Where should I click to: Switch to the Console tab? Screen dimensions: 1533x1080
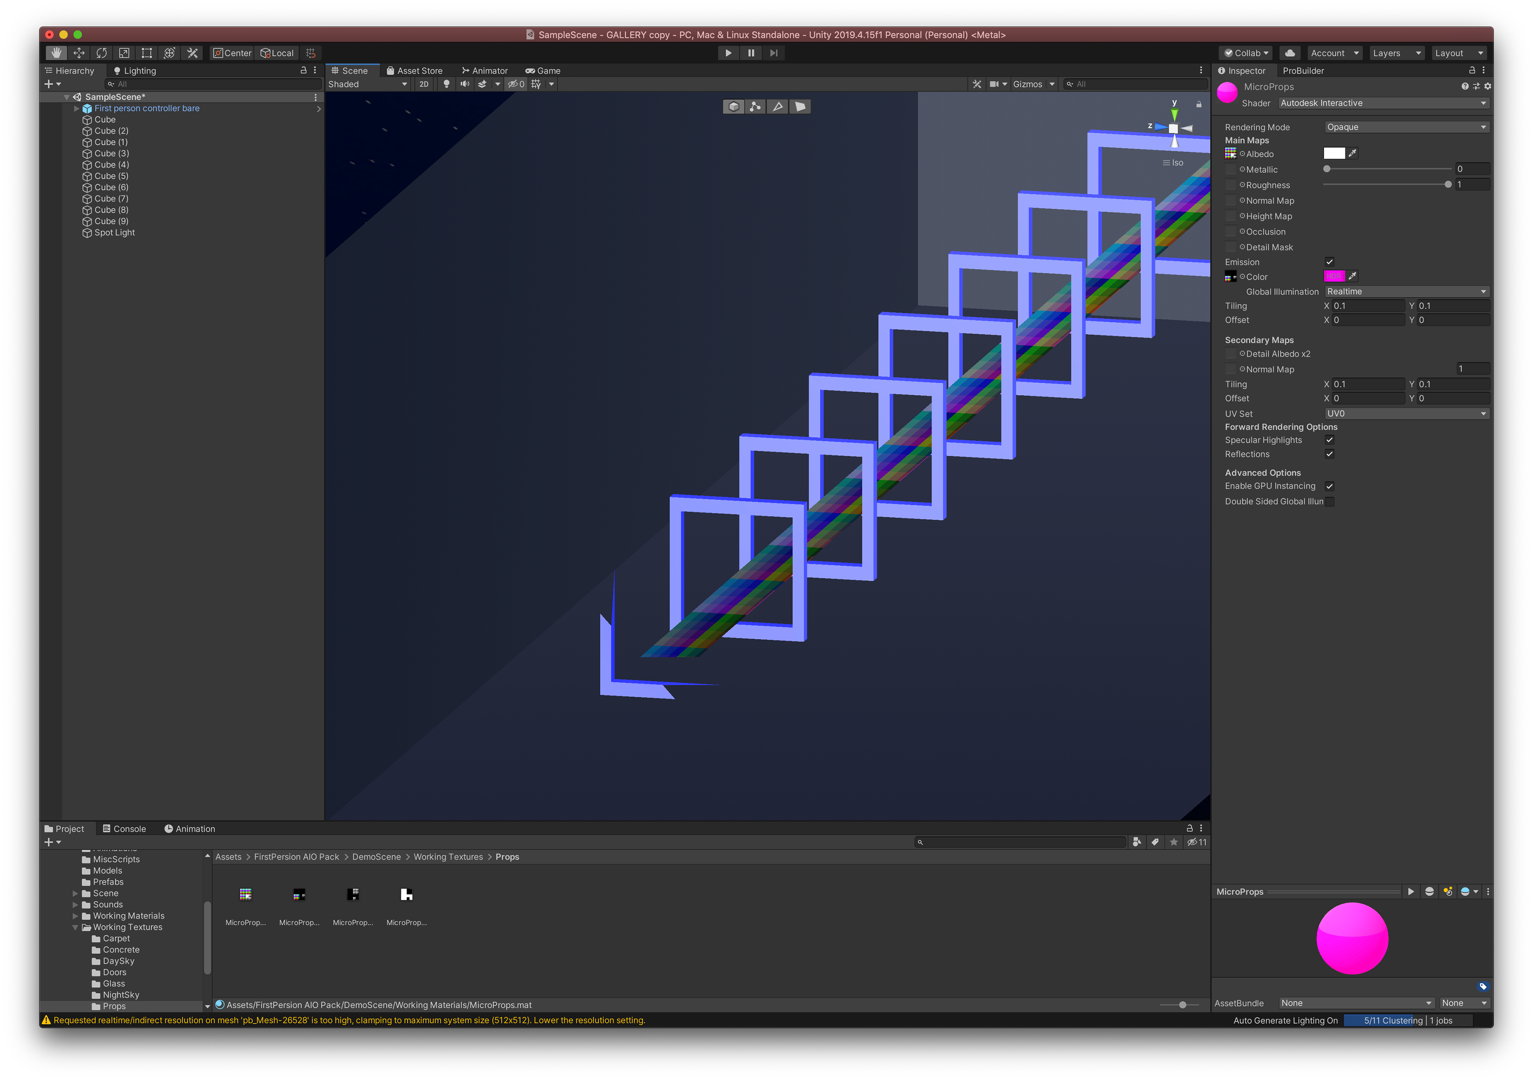124,829
